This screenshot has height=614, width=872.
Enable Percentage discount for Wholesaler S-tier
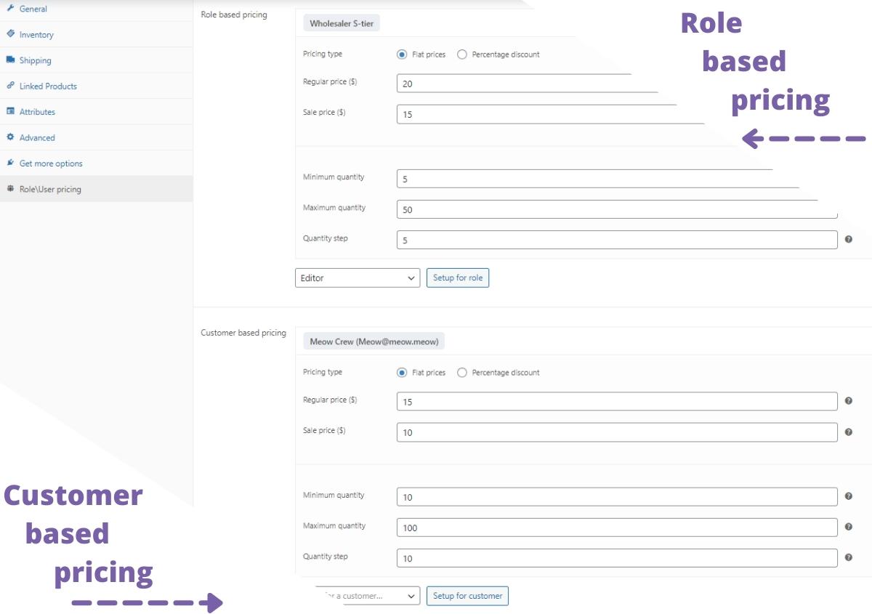pos(461,54)
